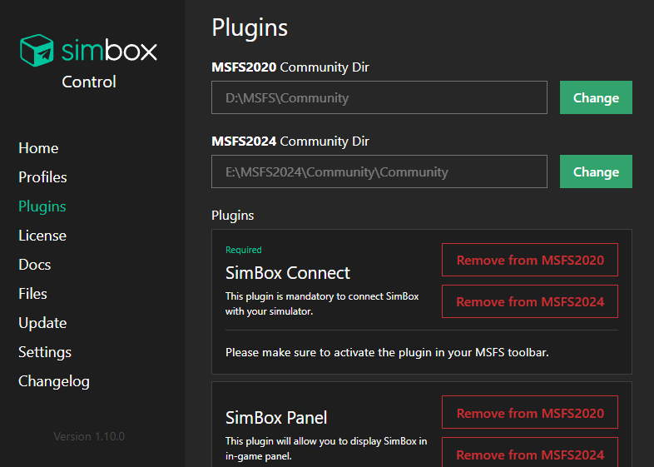Screen dimensions: 654x467
Task: Open the License page
Action: tap(42, 236)
